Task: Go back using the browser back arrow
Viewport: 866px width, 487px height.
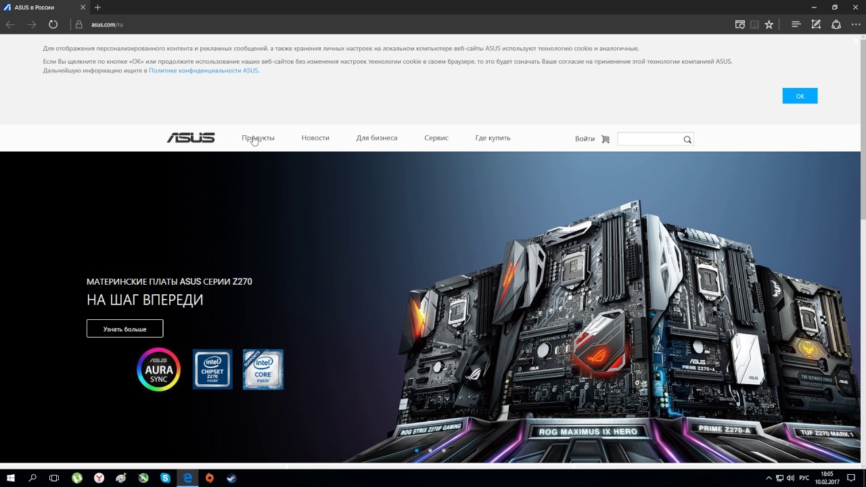Action: (x=10, y=24)
